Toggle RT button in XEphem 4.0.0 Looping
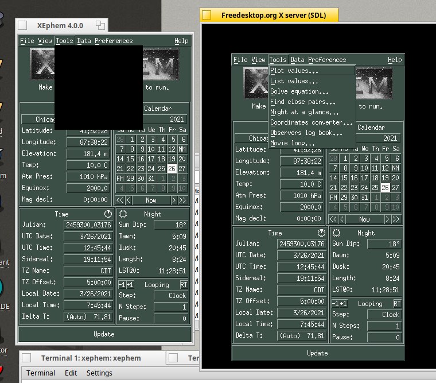The height and width of the screenshot is (383, 436). point(184,285)
